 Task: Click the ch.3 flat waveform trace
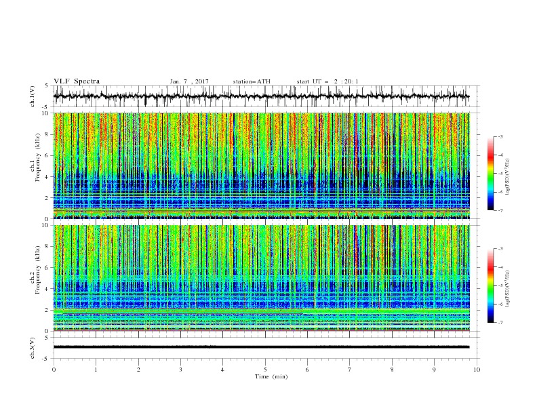(261, 347)
